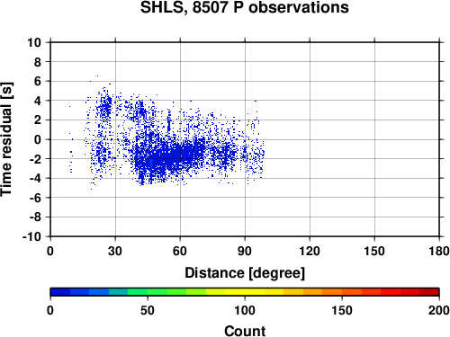Click x-axis tick label 90

[x=245, y=251]
